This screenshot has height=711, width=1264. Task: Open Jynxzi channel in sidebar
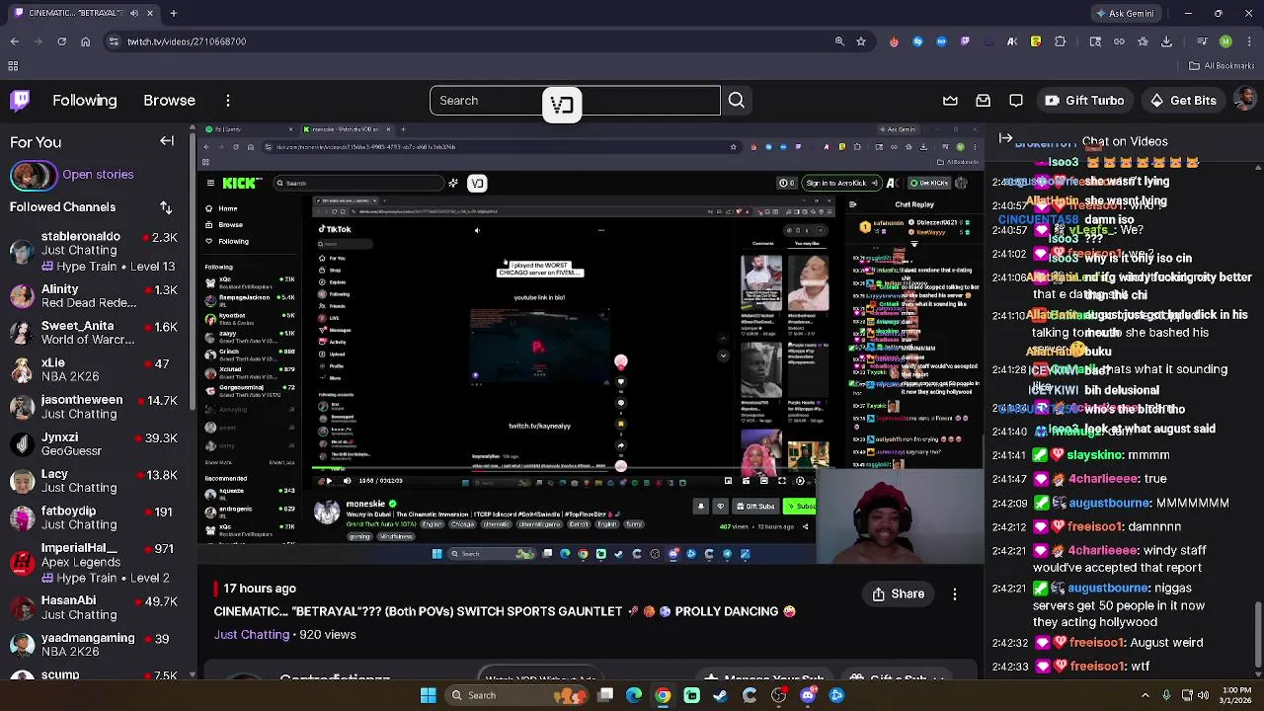94,444
